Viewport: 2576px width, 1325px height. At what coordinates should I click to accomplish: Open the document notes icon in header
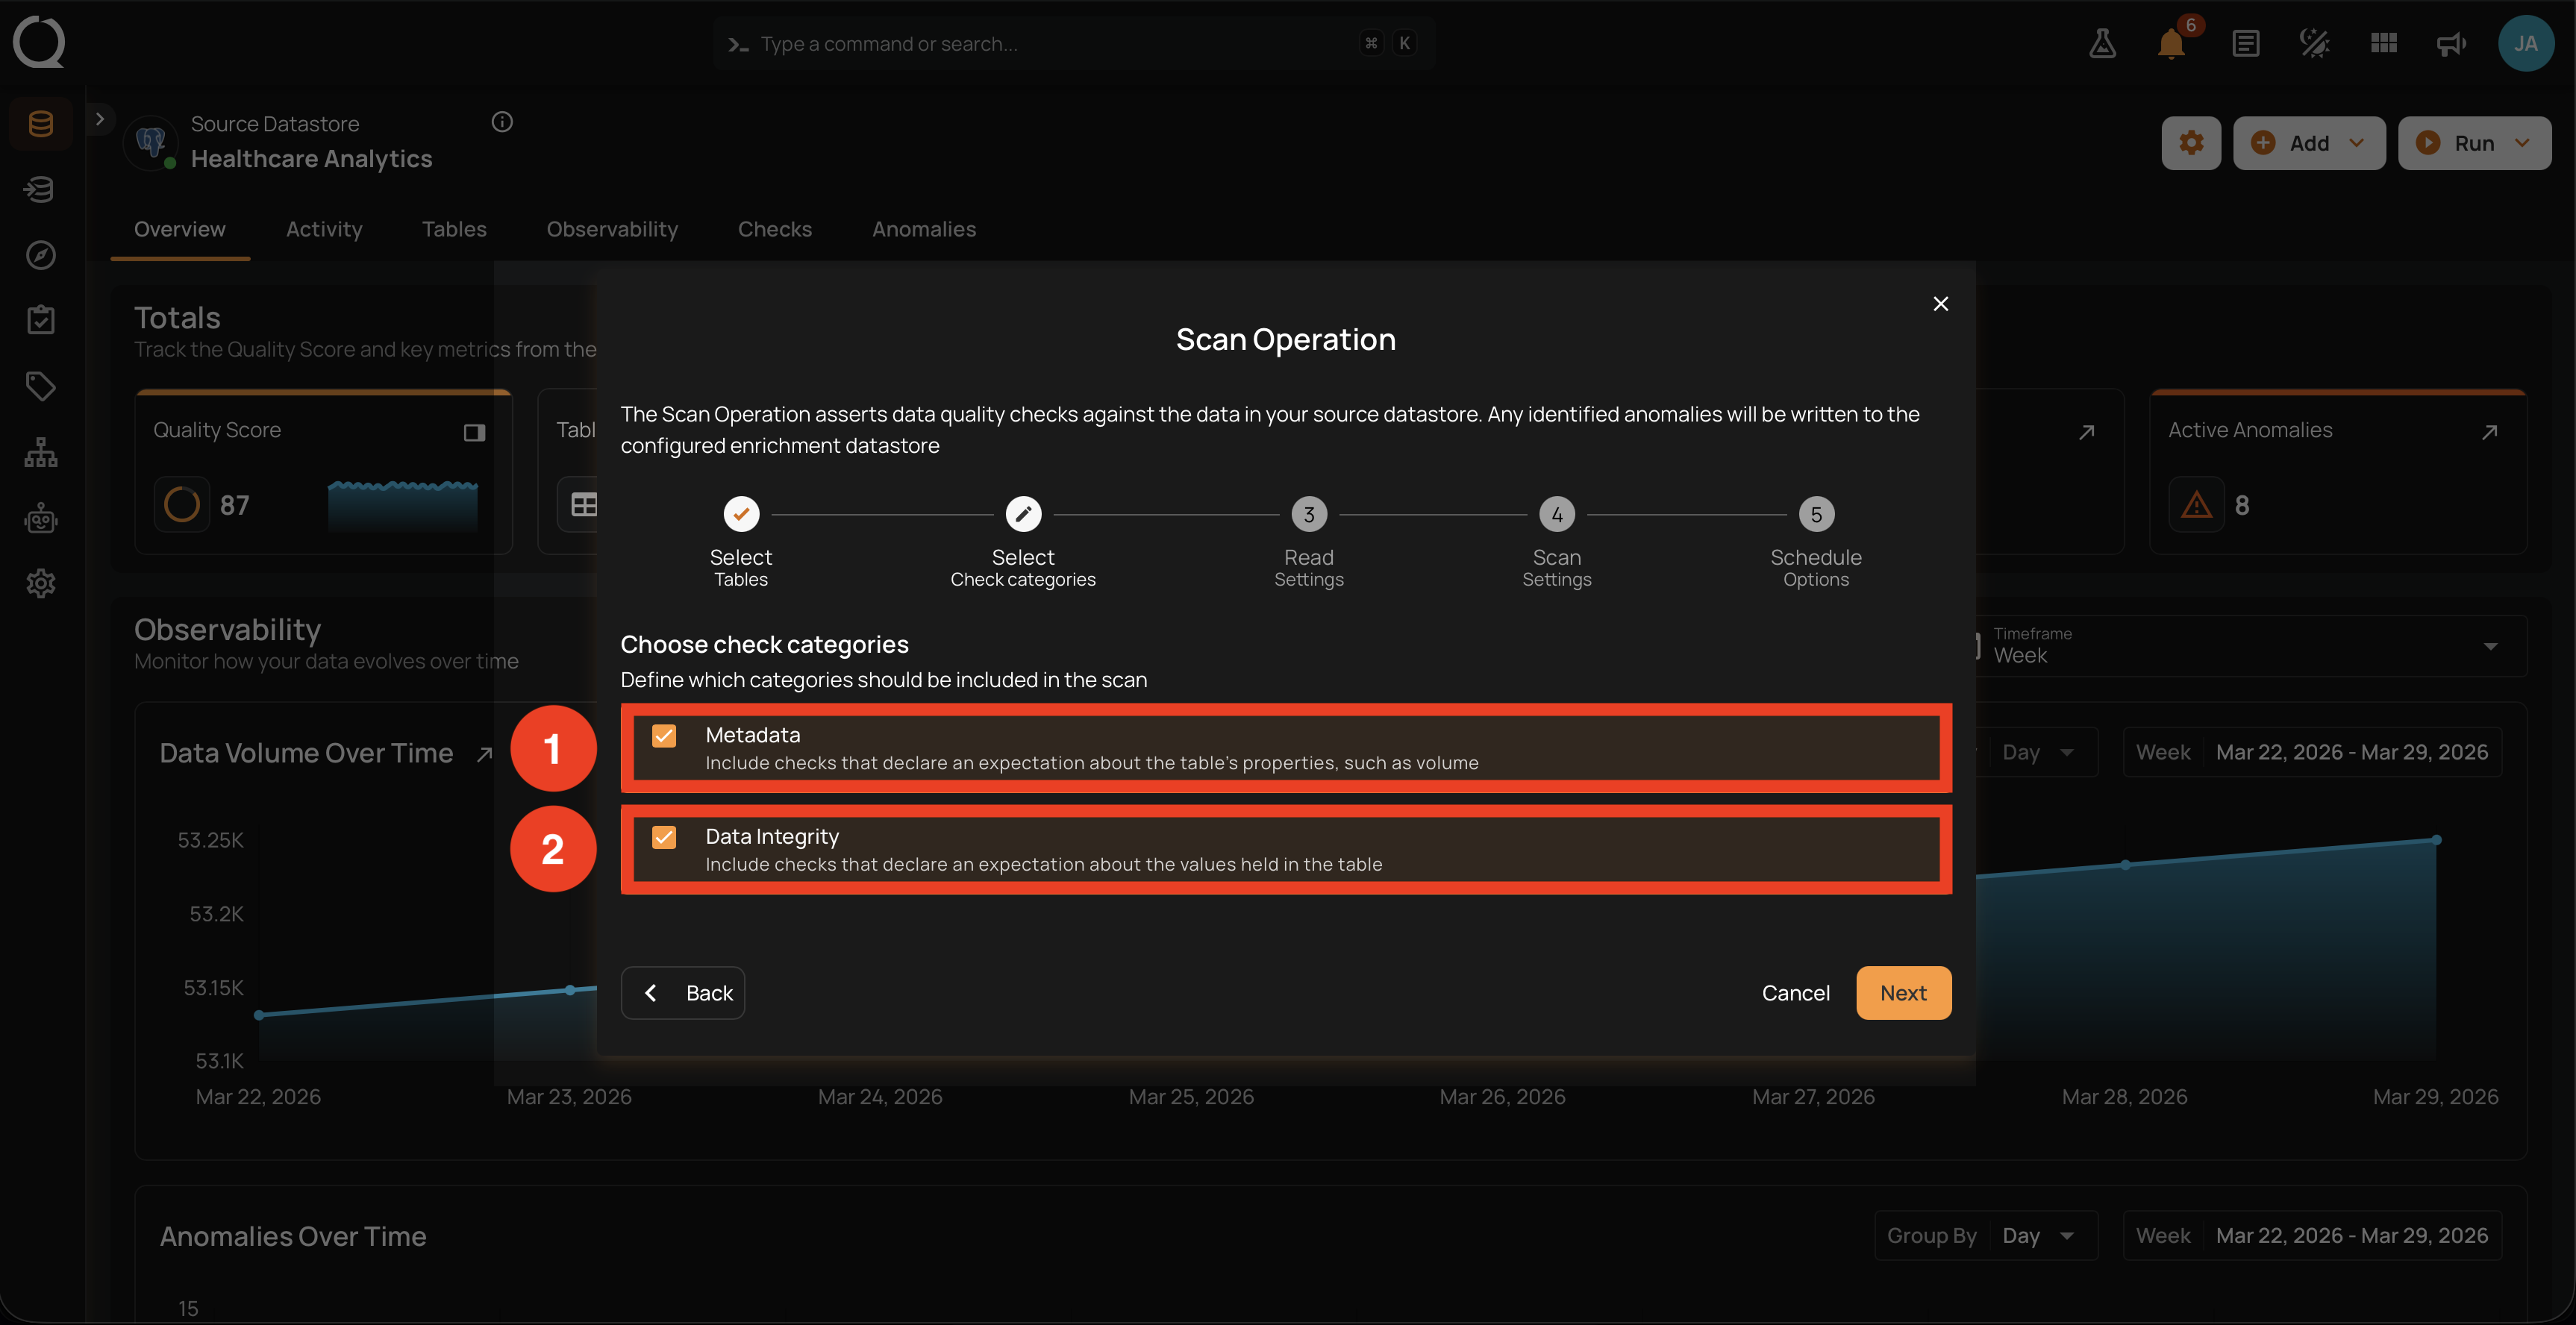tap(2246, 43)
